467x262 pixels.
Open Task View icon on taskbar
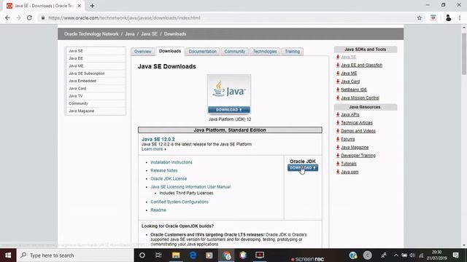[158, 255]
